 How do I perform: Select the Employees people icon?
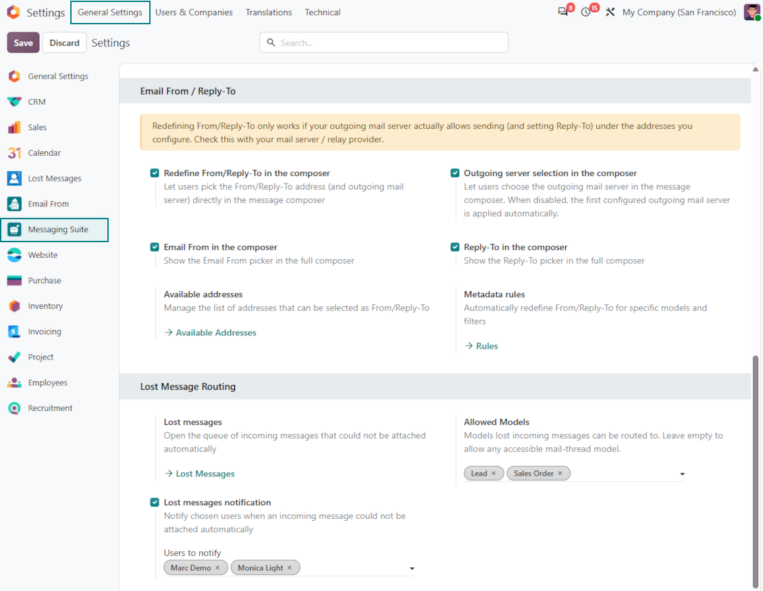coord(15,383)
